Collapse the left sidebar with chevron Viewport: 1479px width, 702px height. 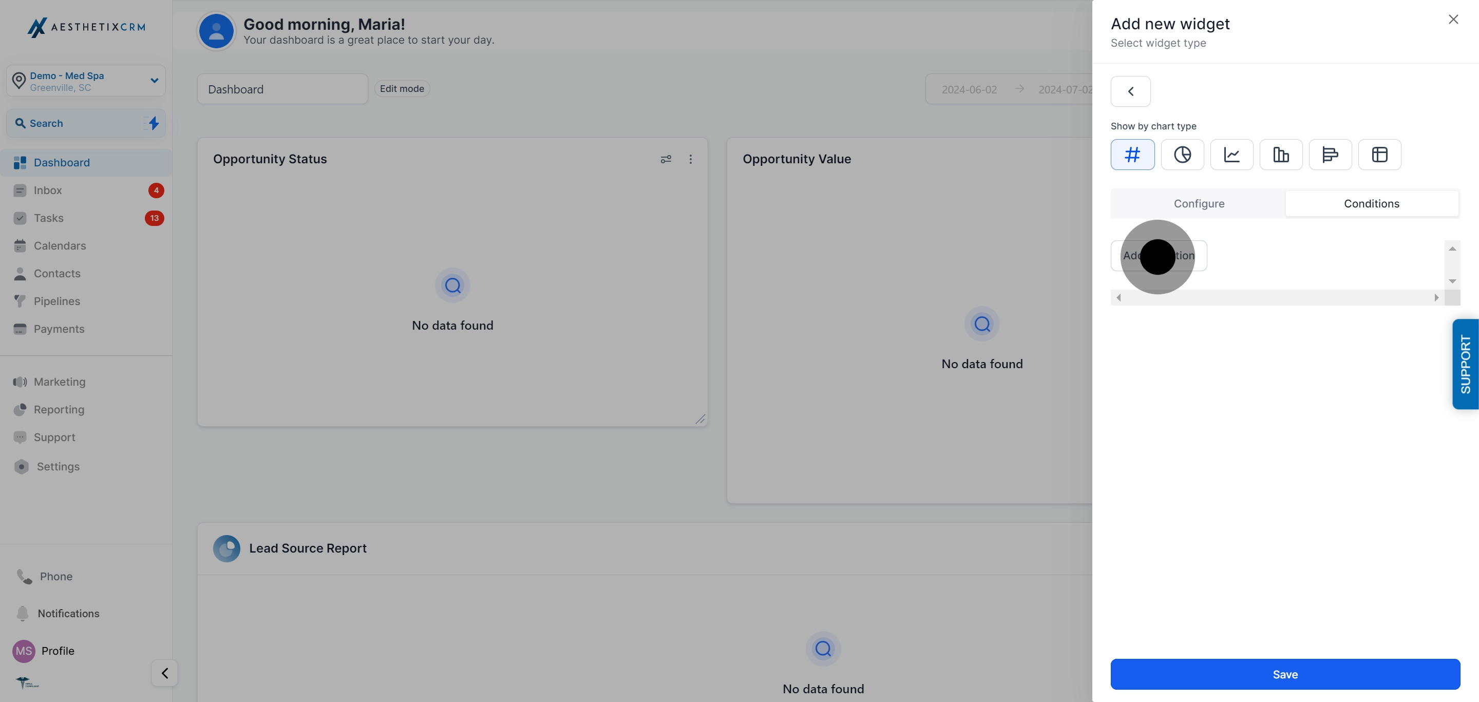(x=164, y=673)
